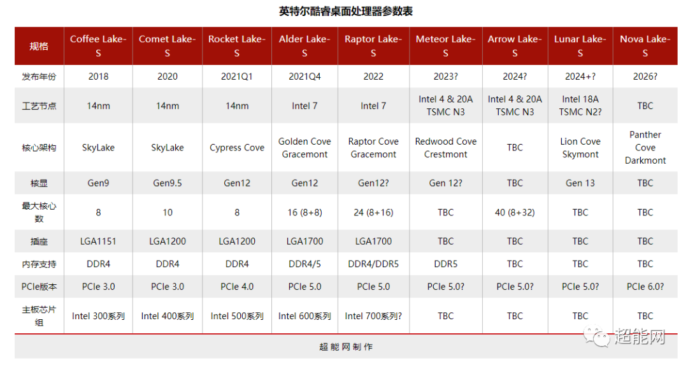Select the 规格 header cell
The image size is (688, 367).
[x=39, y=46]
